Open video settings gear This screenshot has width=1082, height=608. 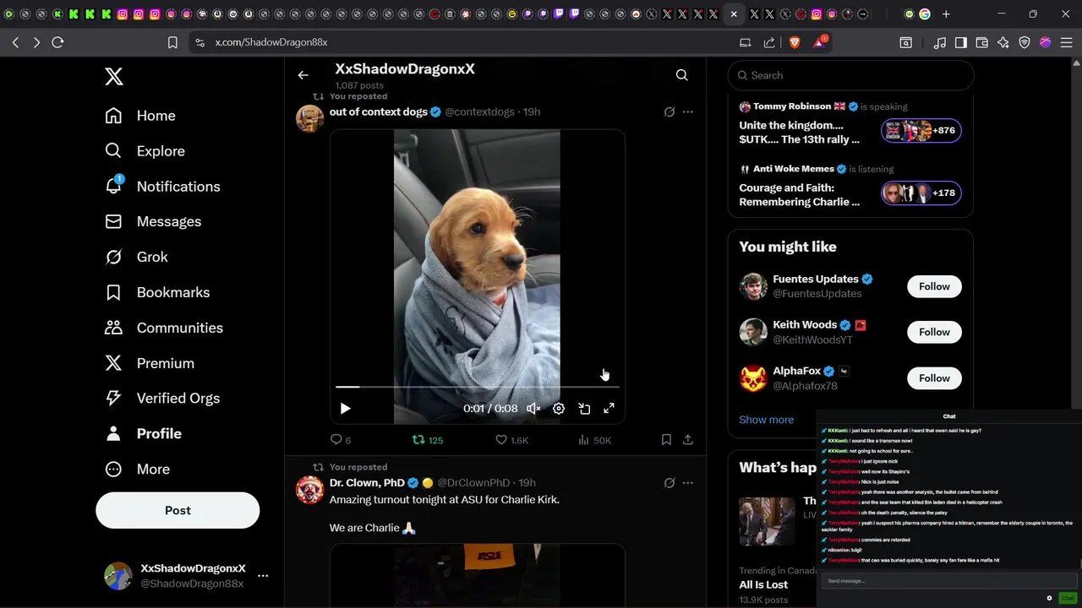pos(559,409)
